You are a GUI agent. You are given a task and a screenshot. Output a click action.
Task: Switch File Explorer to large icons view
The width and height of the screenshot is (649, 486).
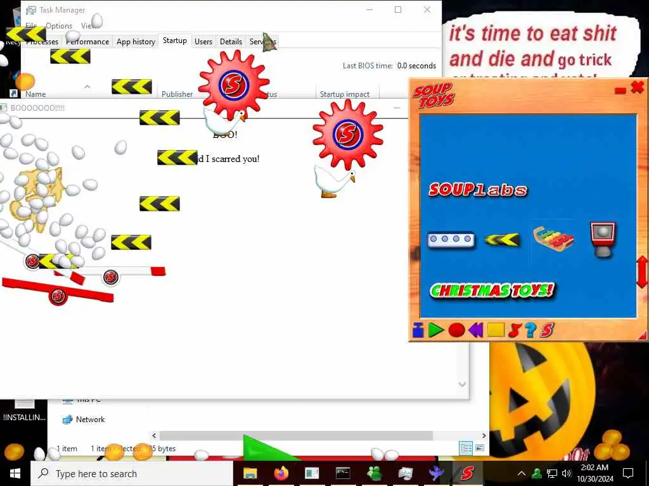coord(480,448)
